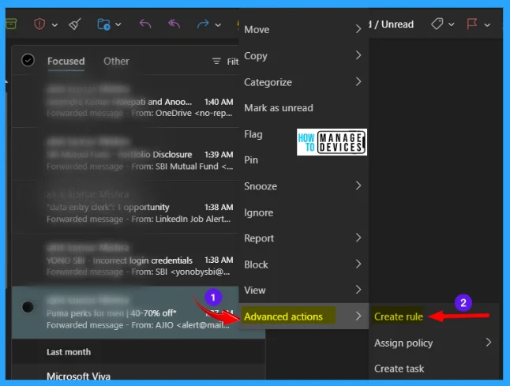The width and height of the screenshot is (510, 386).
Task: Open the Report shield dropdown arrow
Action: [54, 25]
